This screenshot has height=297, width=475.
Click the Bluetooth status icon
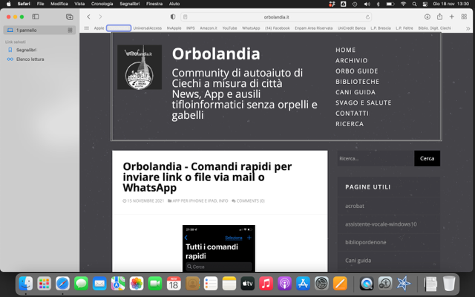tap(378, 4)
